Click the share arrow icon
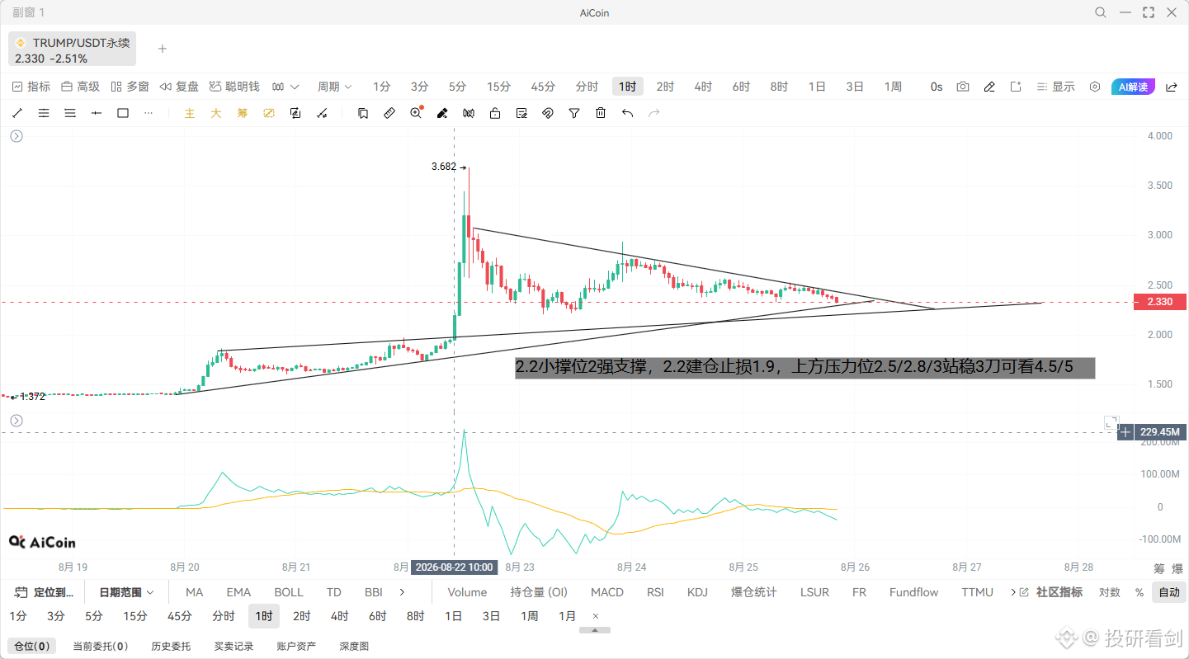 [1172, 87]
